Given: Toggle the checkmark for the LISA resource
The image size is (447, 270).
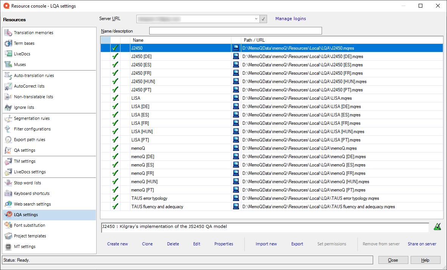Looking at the screenshot, I should pyautogui.click(x=115, y=98).
